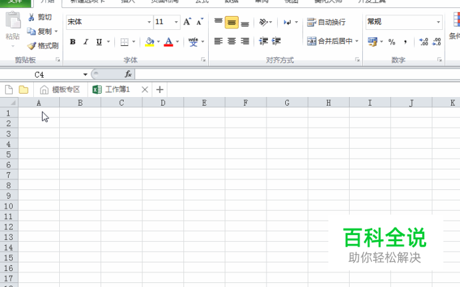This screenshot has width=460, height=287.
Task: Decrease indent icon
Action: 263,41
